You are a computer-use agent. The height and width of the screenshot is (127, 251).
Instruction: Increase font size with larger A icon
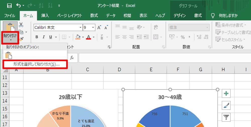[99, 27]
